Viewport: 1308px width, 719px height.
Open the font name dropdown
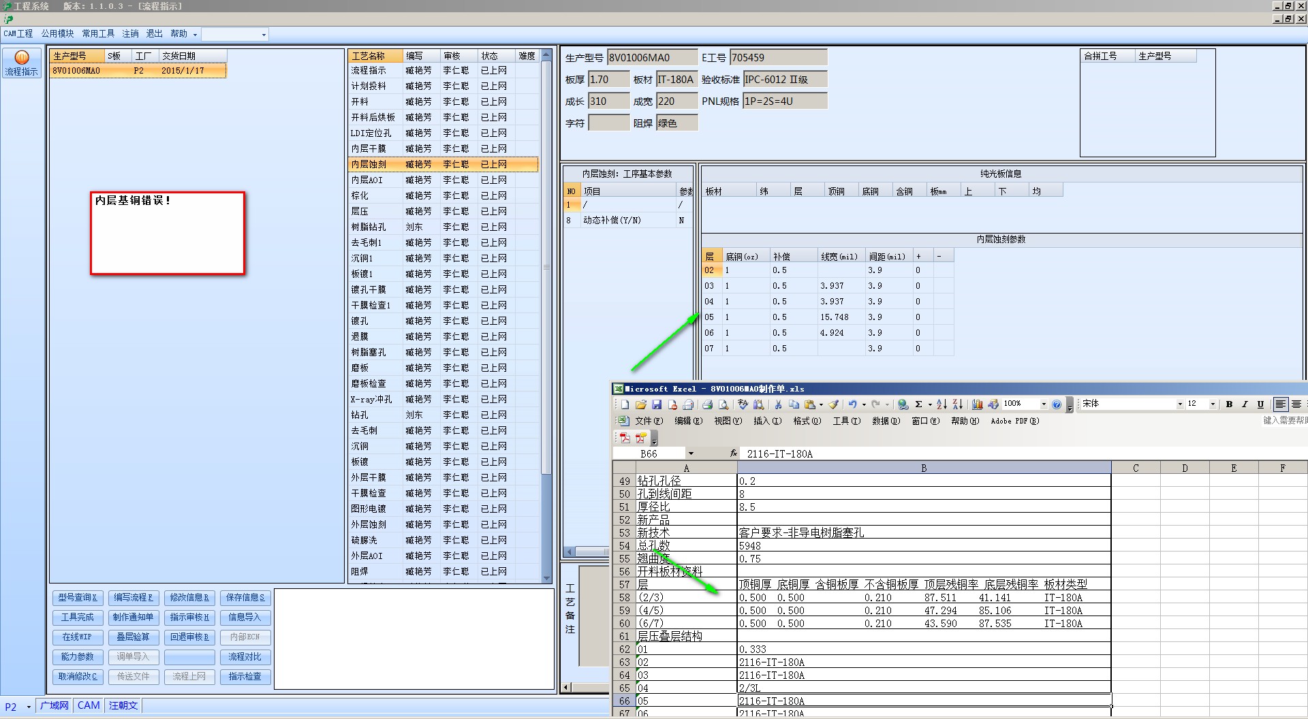[1180, 404]
